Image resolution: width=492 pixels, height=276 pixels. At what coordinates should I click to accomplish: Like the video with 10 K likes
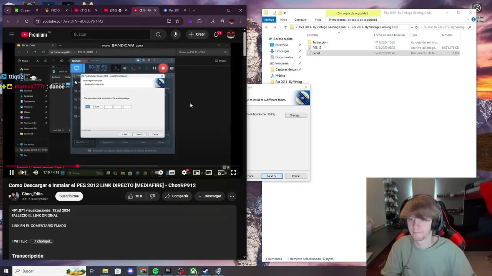(135, 196)
